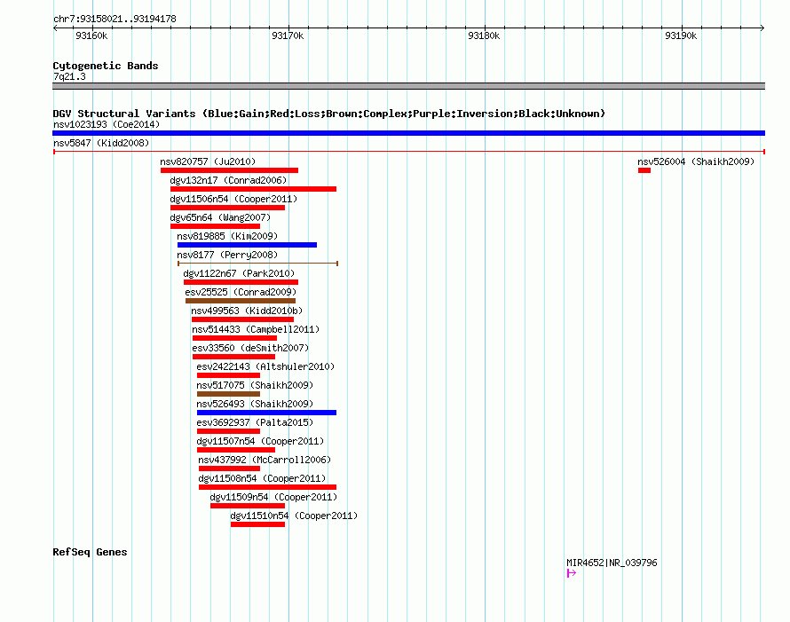The height and width of the screenshot is (622, 790).
Task: Open nsv526493 (Shaikh2009) label
Action: 255,404
